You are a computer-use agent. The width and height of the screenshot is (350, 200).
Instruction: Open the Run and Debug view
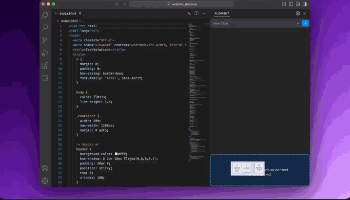[45, 53]
